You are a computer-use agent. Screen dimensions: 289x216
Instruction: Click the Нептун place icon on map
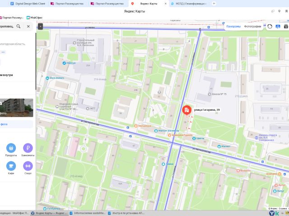pyautogui.click(x=64, y=63)
